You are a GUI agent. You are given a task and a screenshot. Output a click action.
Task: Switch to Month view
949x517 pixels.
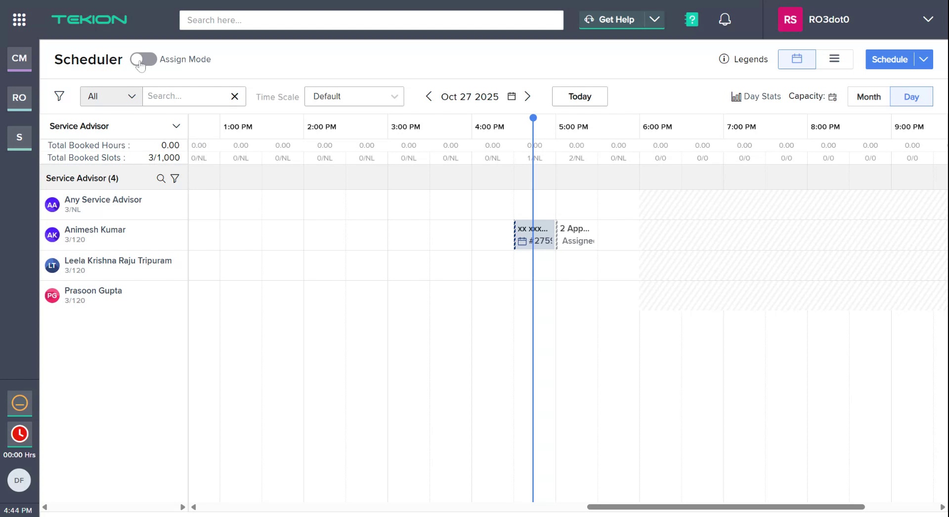tap(868, 96)
